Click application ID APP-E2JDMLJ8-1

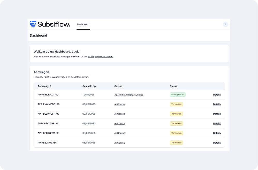pyautogui.click(x=47, y=143)
